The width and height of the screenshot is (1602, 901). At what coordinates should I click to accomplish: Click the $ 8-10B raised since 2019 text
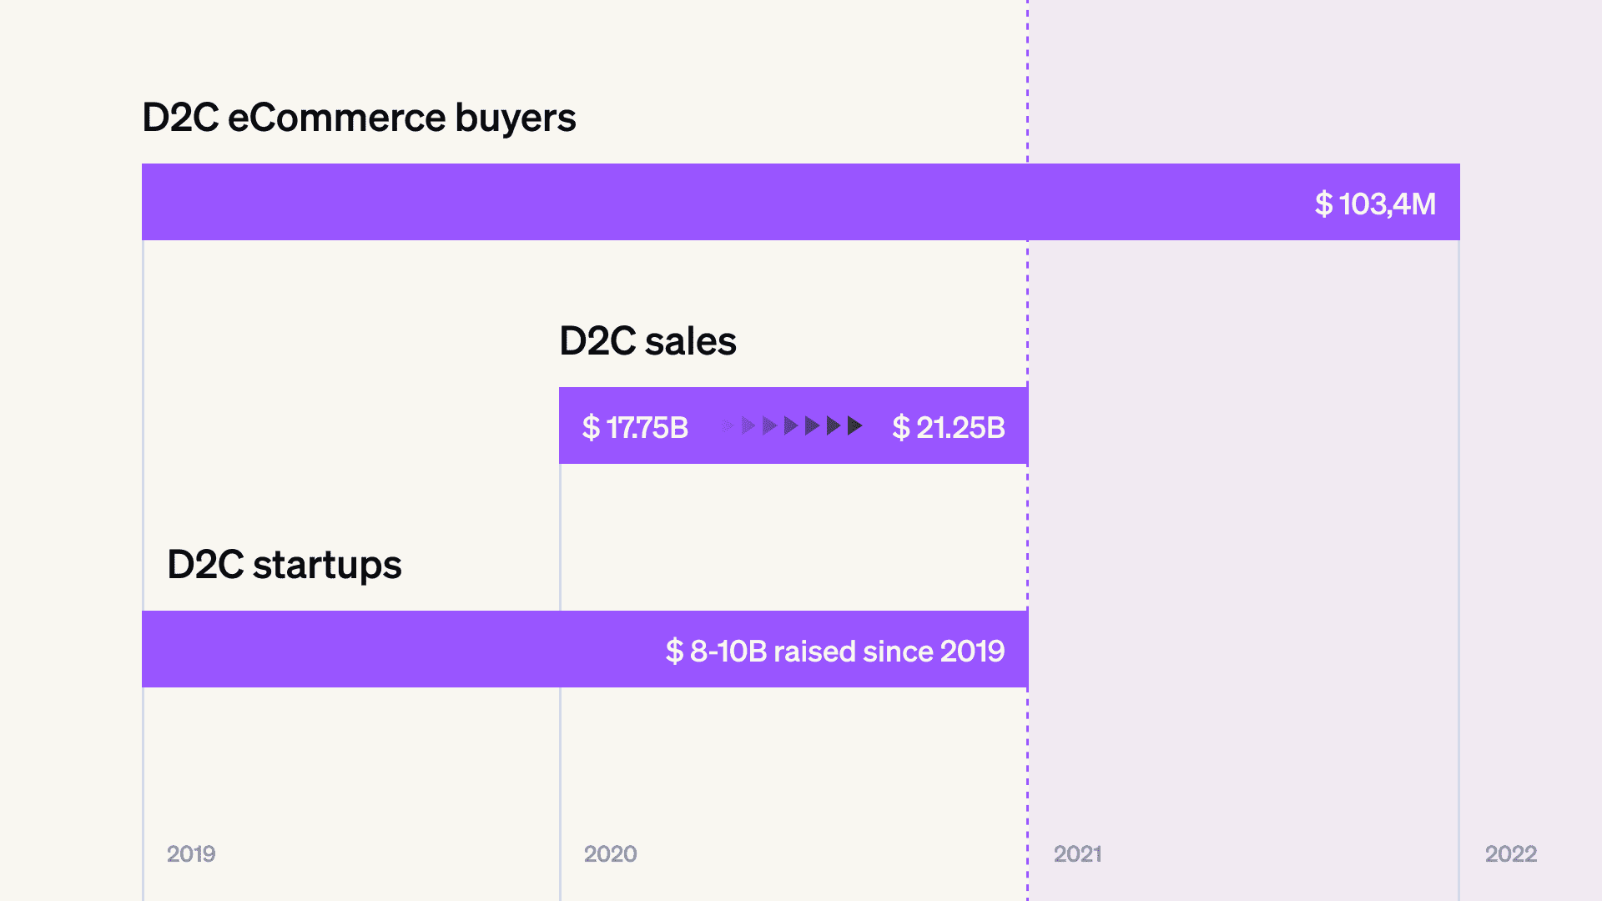point(835,651)
